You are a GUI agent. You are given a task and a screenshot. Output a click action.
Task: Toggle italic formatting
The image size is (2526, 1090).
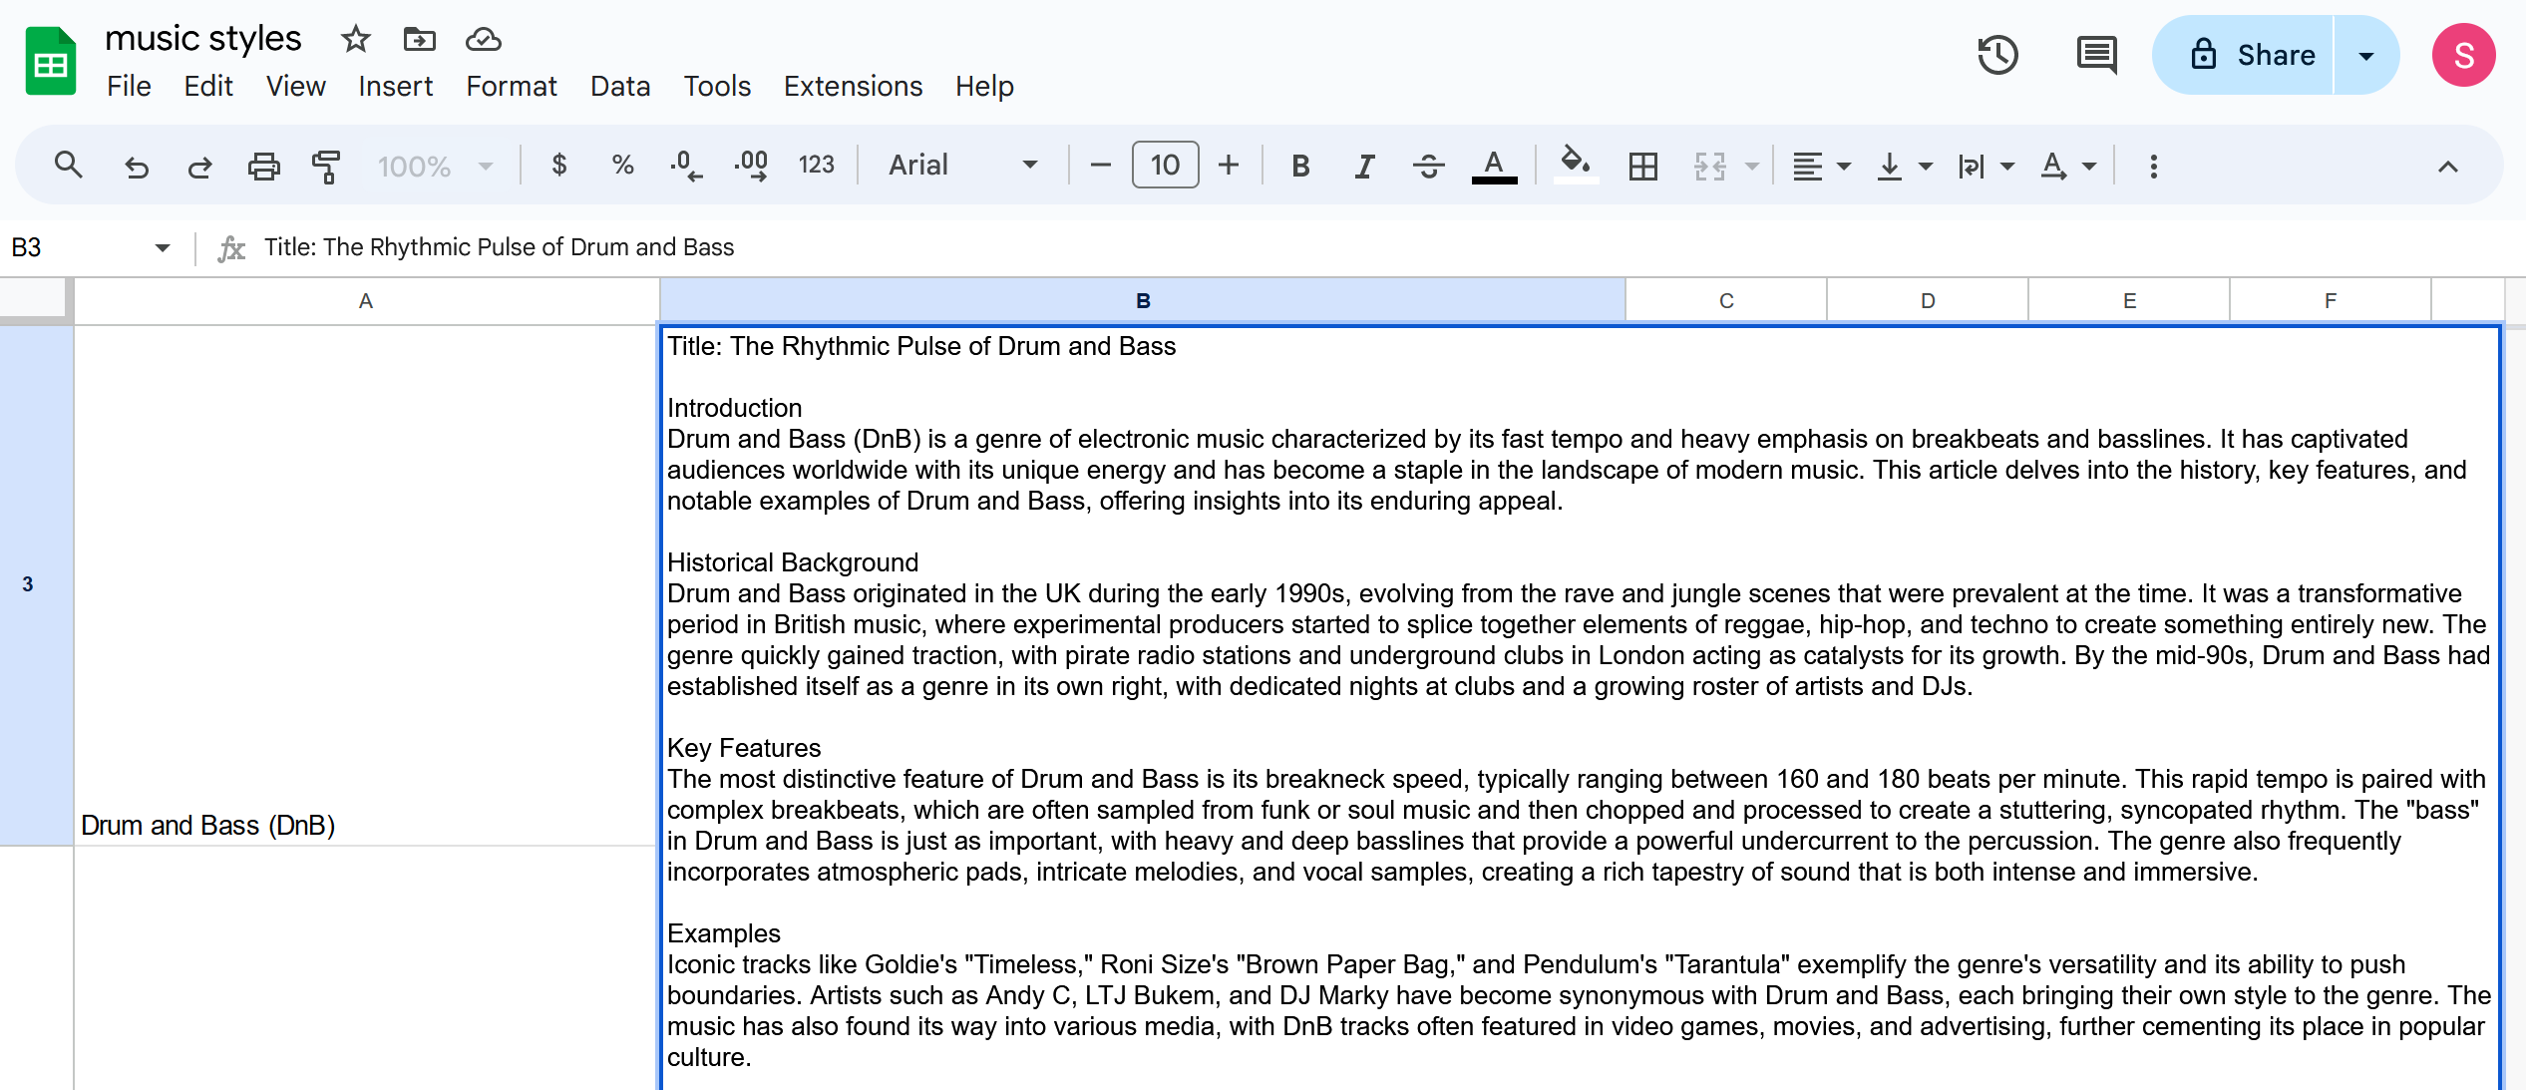click(x=1363, y=166)
